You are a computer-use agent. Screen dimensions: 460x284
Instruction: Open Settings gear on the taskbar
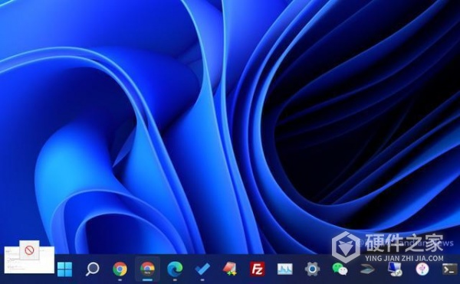pyautogui.click(x=312, y=269)
